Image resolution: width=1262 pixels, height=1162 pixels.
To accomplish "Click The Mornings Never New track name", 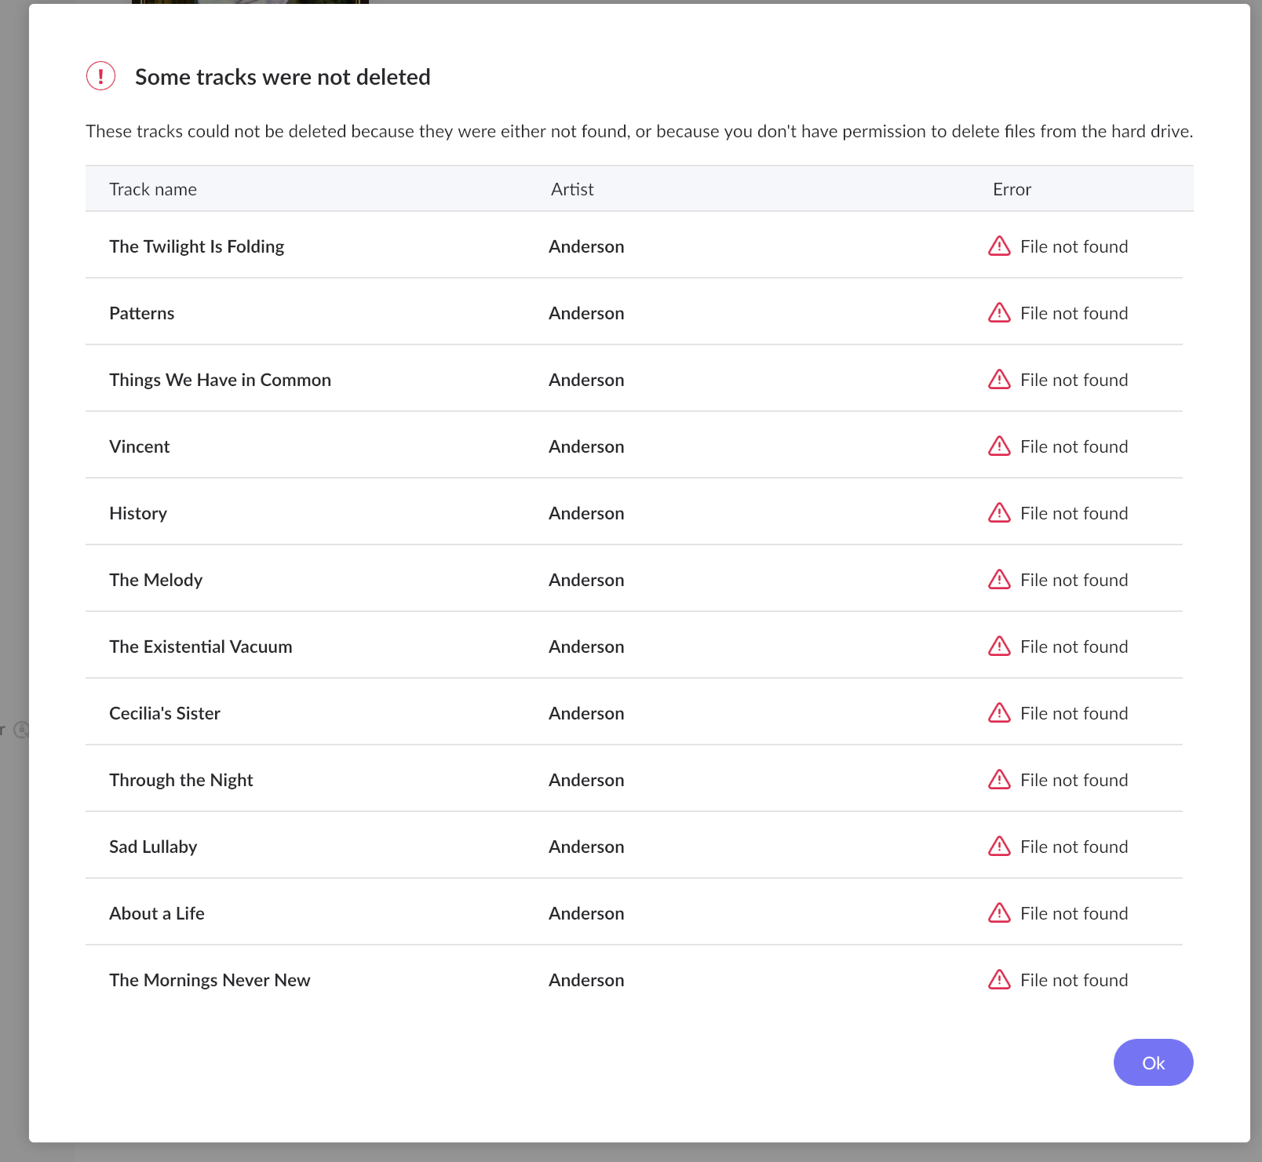I will click(210, 980).
